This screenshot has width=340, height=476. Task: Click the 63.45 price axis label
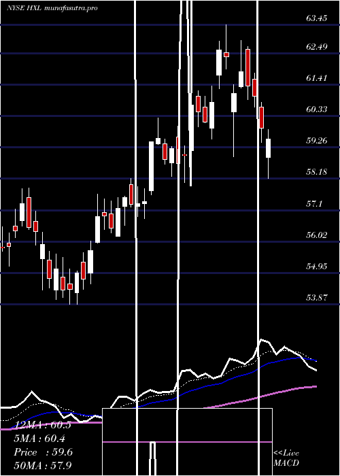(x=317, y=18)
